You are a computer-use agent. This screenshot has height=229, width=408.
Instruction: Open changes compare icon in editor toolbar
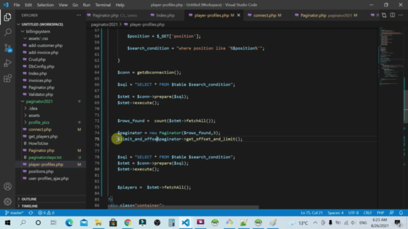[x=384, y=15]
